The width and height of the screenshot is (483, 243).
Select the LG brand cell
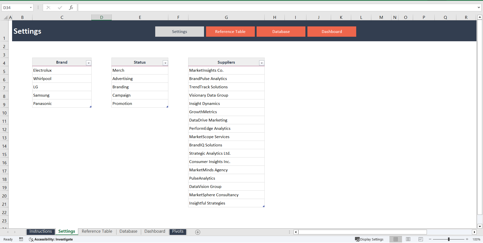62,87
